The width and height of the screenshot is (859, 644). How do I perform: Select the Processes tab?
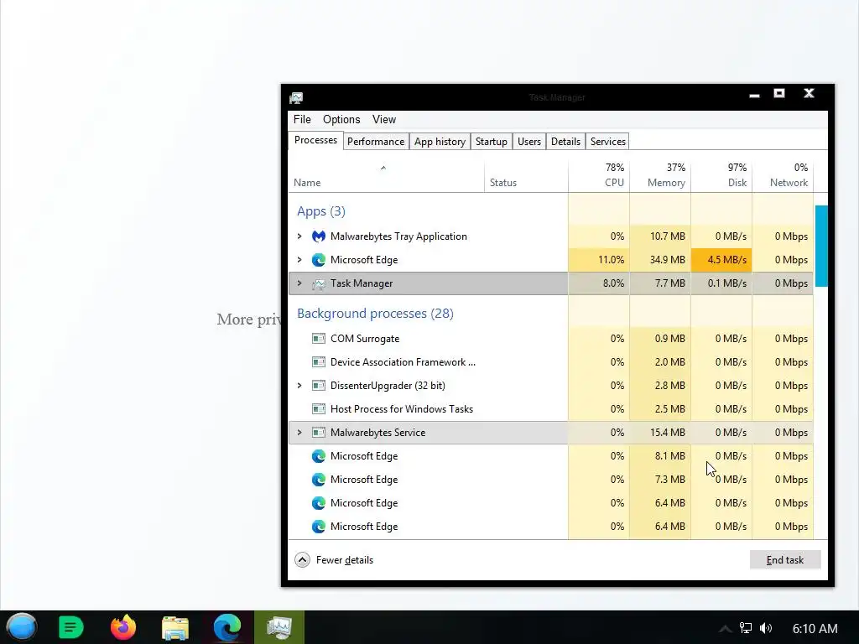tap(315, 140)
